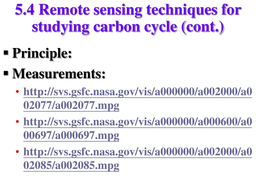
Task: Click the red dot before the a000697 link
Action: 17,121
